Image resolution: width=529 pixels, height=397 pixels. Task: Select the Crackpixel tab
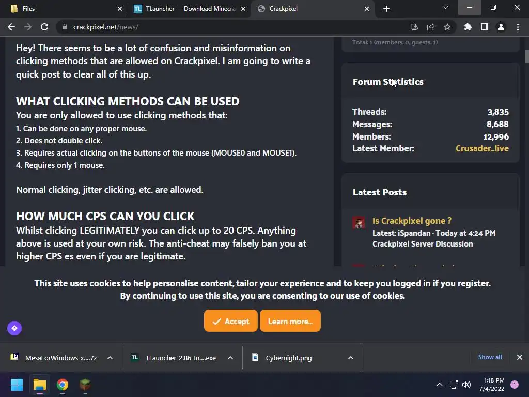[312, 9]
